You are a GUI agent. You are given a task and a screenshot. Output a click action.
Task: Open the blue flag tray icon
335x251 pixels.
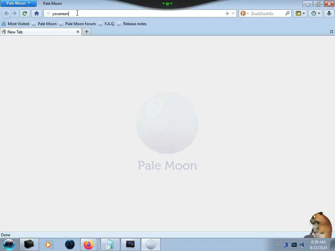point(286,245)
